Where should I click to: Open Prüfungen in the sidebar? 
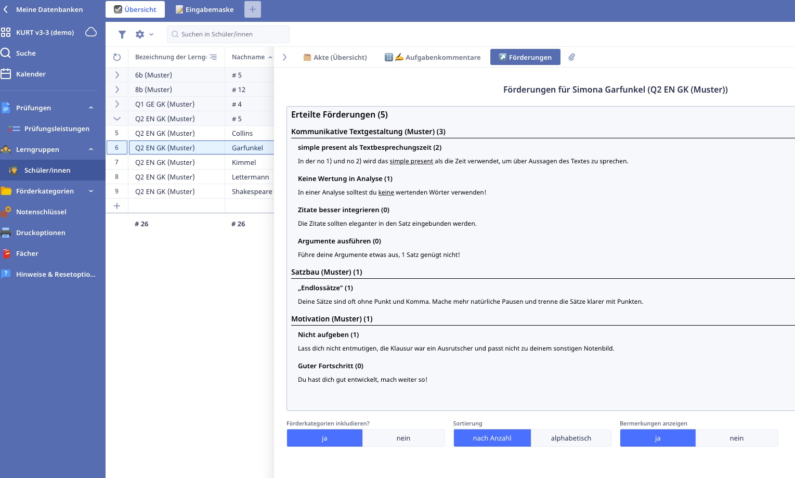point(33,108)
